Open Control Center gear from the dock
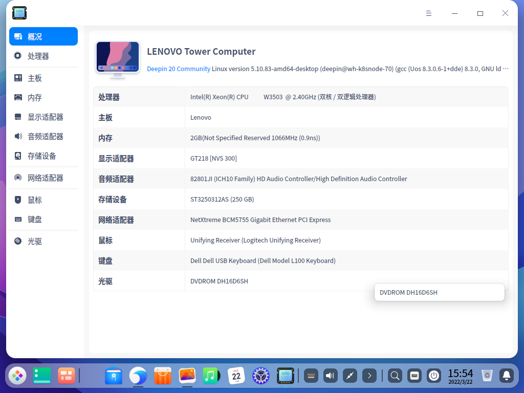The height and width of the screenshot is (393, 524). (260, 376)
